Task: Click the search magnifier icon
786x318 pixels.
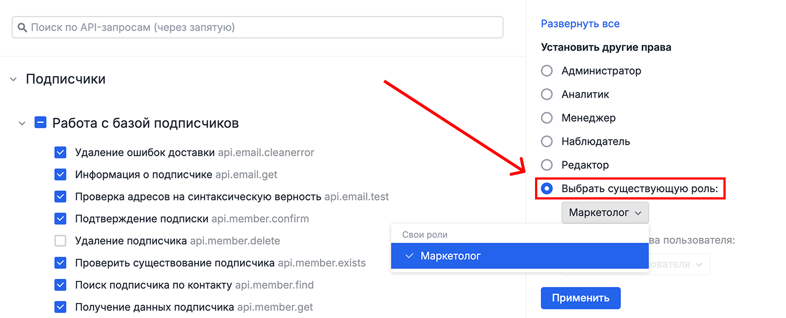Action: pos(22,28)
